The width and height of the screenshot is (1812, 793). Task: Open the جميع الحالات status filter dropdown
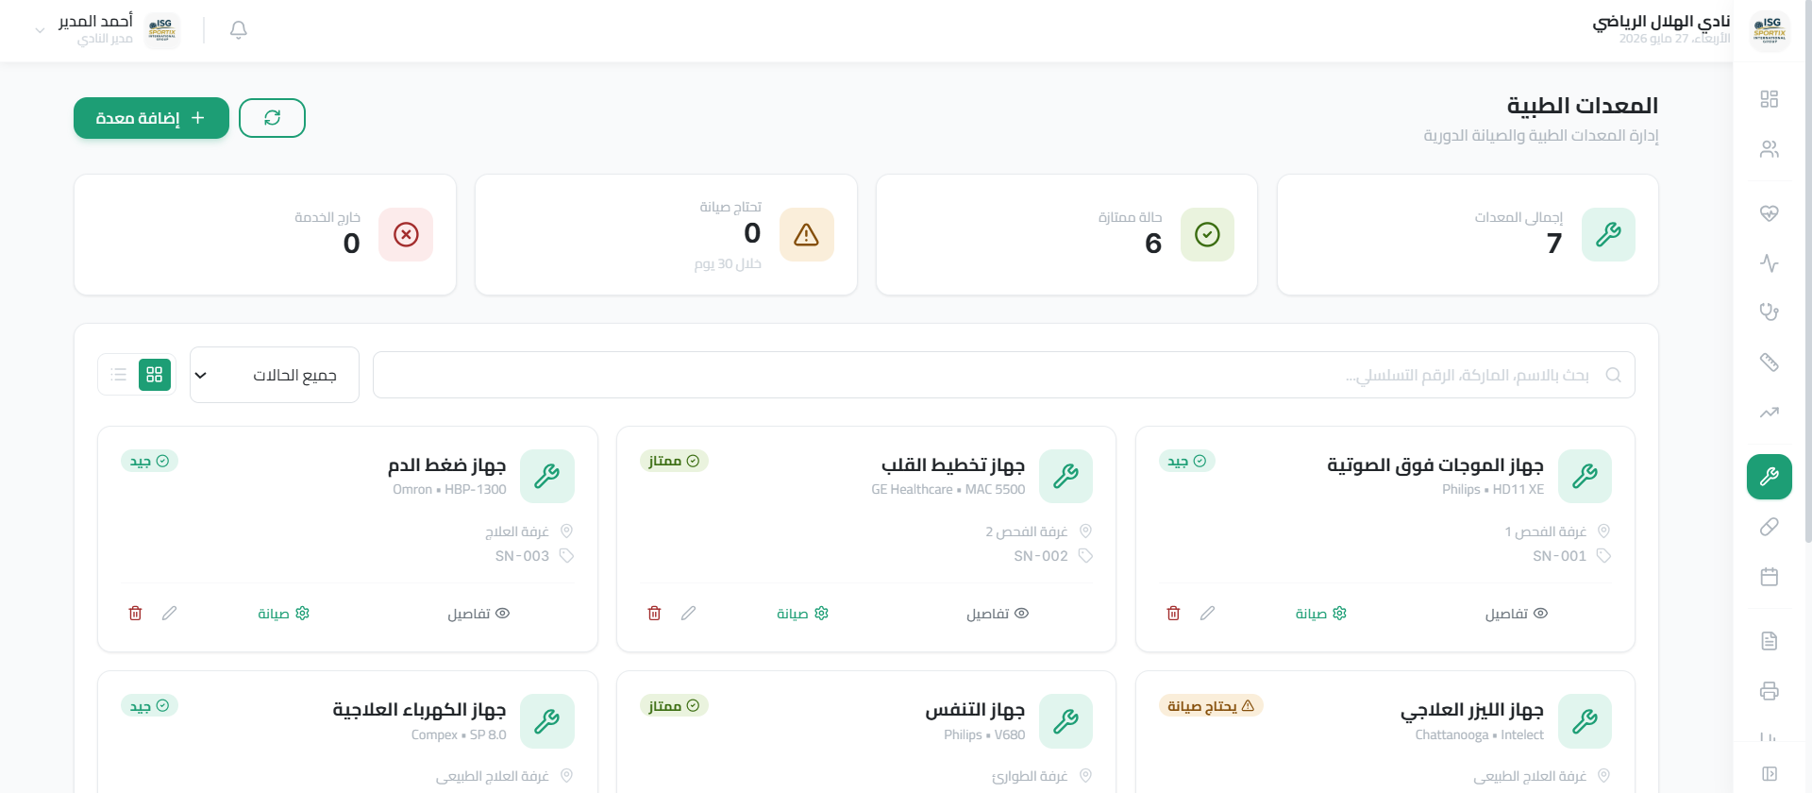275,375
